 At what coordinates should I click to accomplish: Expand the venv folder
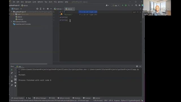[14, 14]
